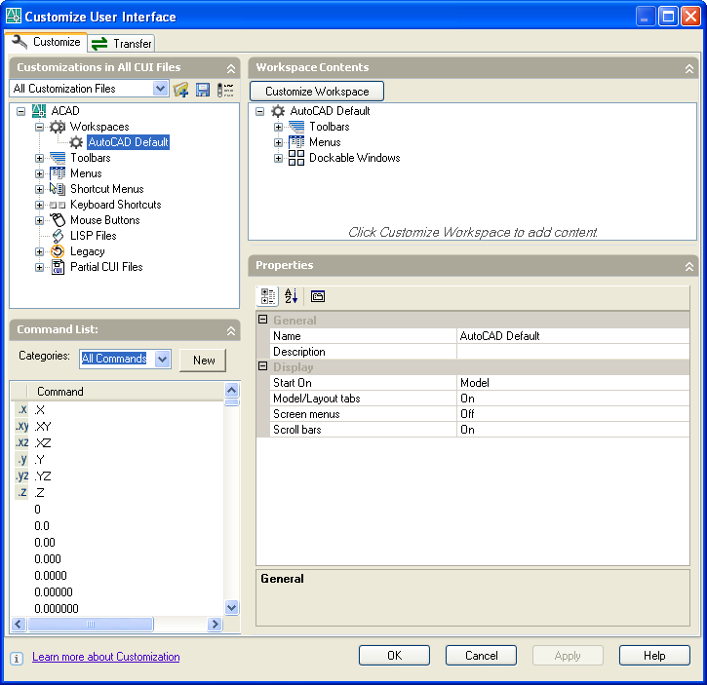Viewport: 707px width, 685px height.
Task: Expand the Shortcut Menus node
Action: point(40,189)
